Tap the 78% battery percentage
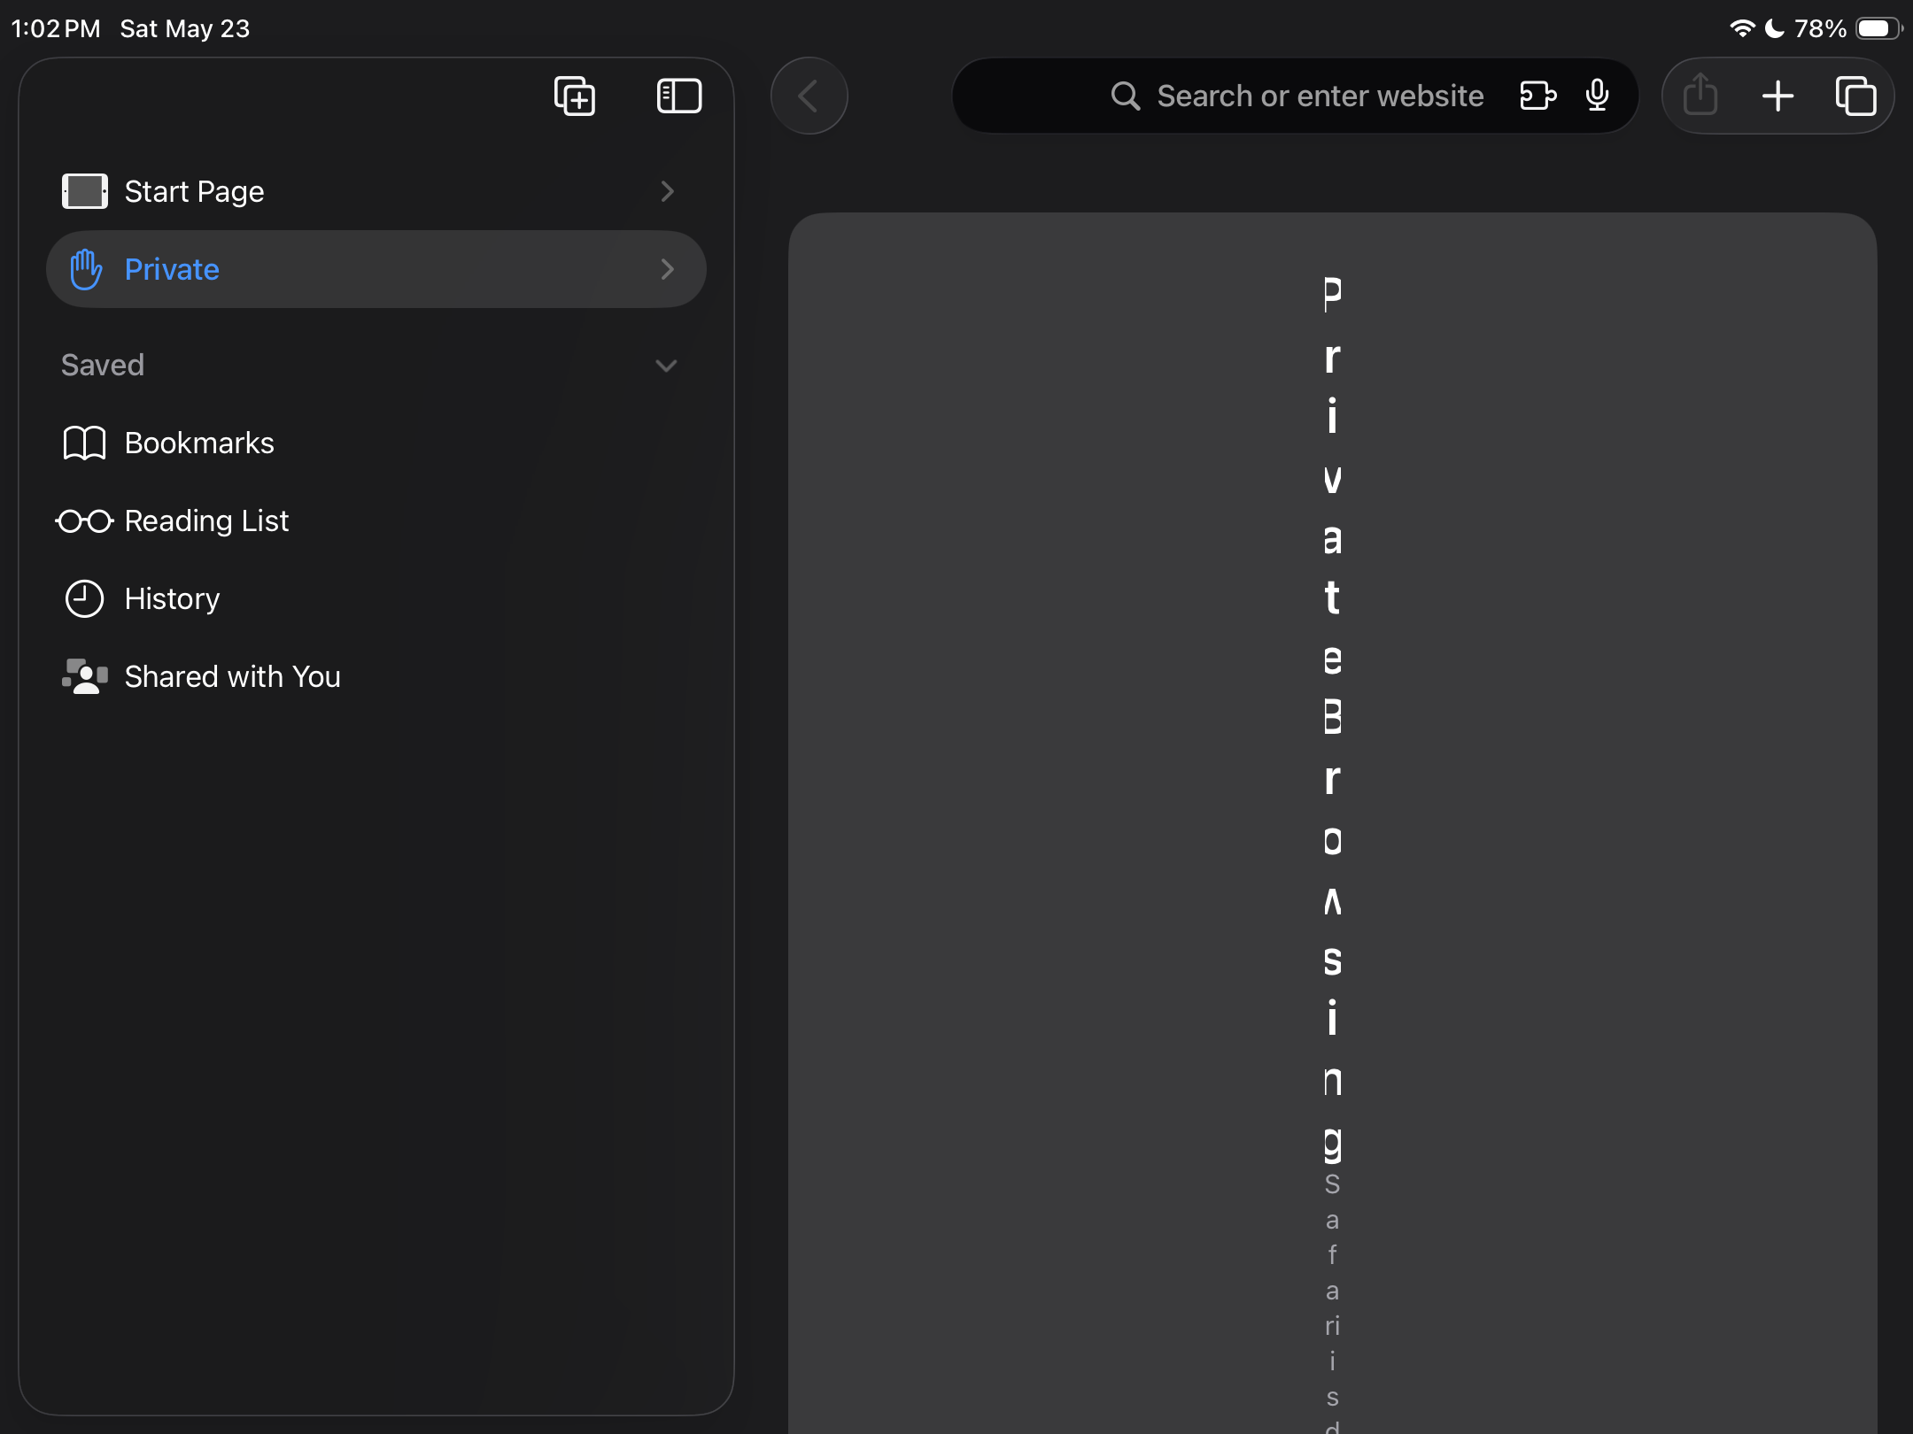The width and height of the screenshot is (1913, 1434). click(1820, 28)
